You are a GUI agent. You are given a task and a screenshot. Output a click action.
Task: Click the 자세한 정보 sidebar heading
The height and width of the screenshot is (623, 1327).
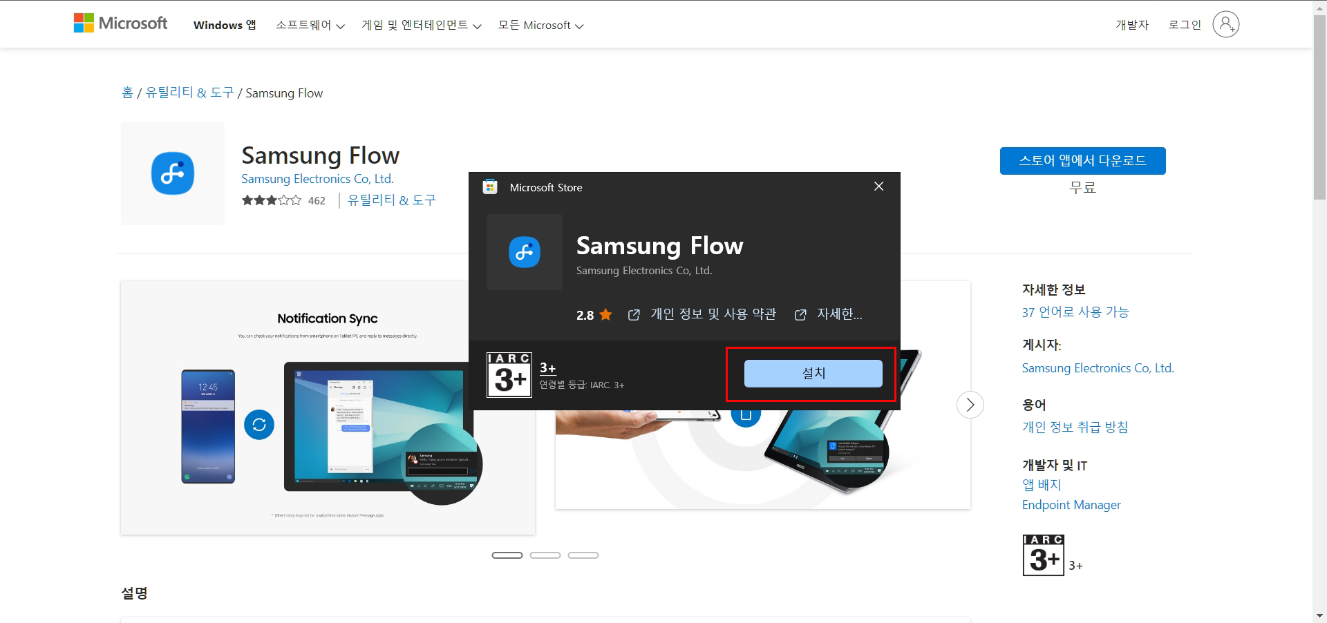(1054, 290)
